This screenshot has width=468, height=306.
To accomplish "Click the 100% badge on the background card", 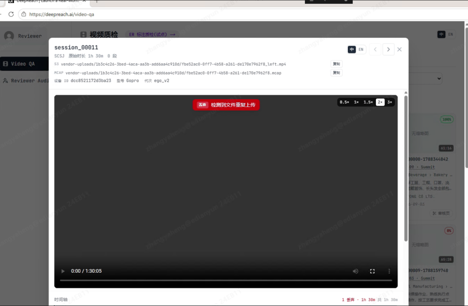I will (x=447, y=120).
